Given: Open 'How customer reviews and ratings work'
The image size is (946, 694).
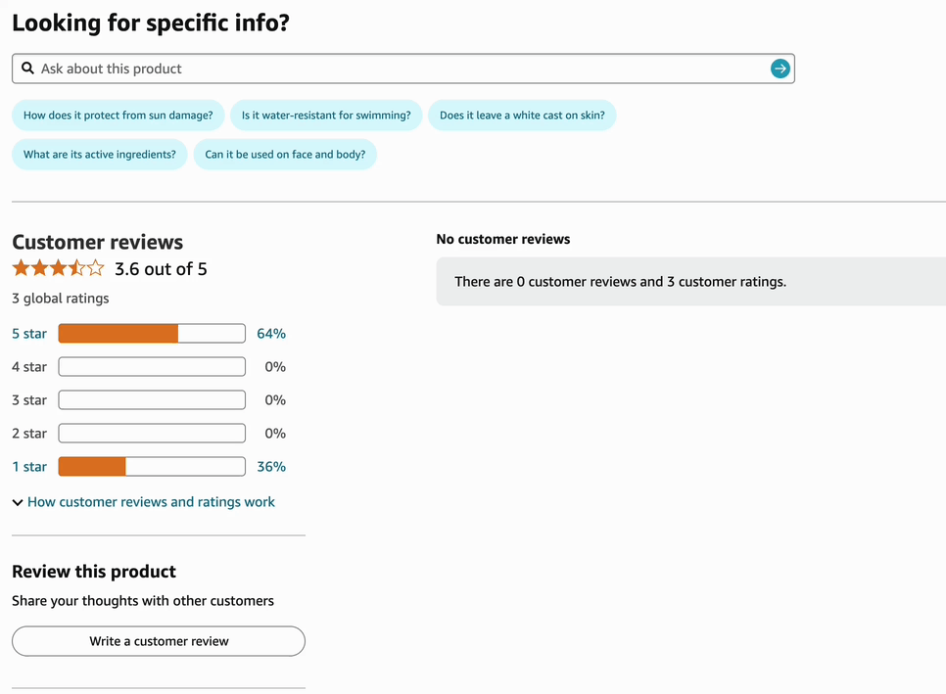Looking at the screenshot, I should tap(151, 502).
